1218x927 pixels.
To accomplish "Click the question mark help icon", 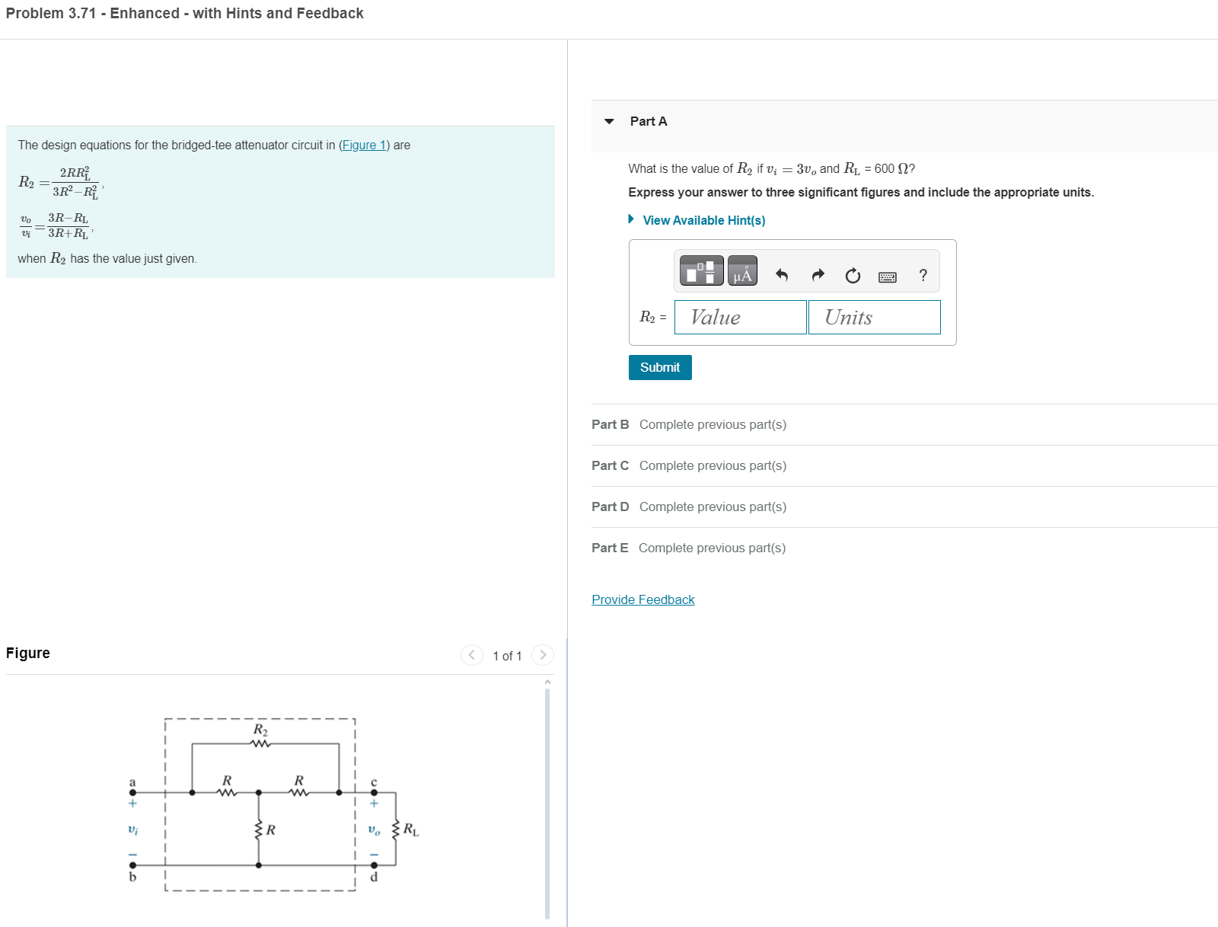I will [922, 276].
